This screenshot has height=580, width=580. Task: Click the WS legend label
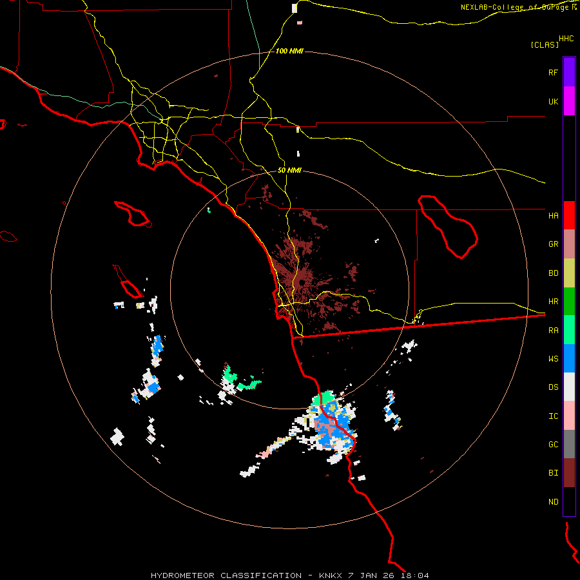553,359
